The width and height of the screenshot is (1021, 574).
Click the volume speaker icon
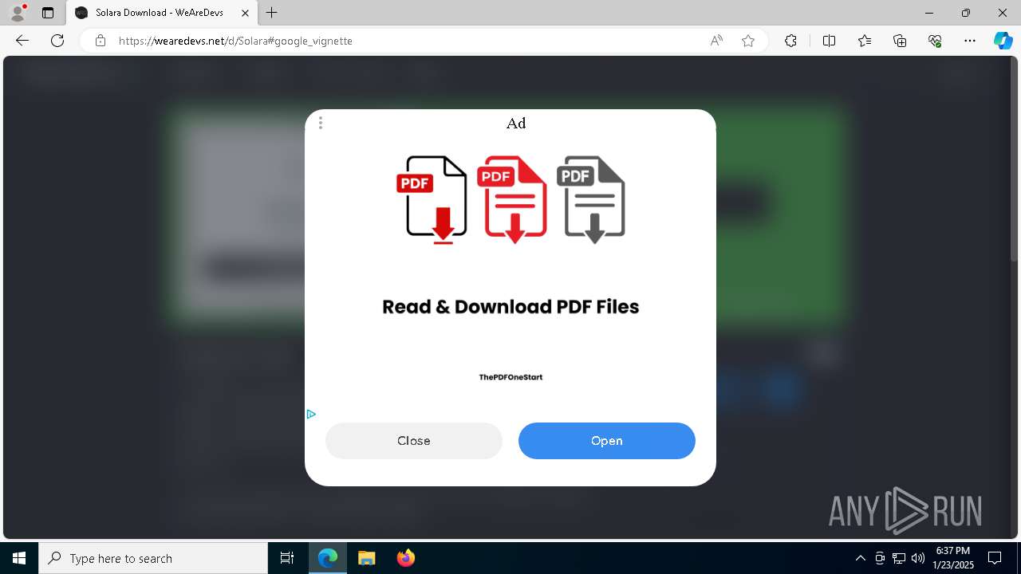[x=918, y=558]
